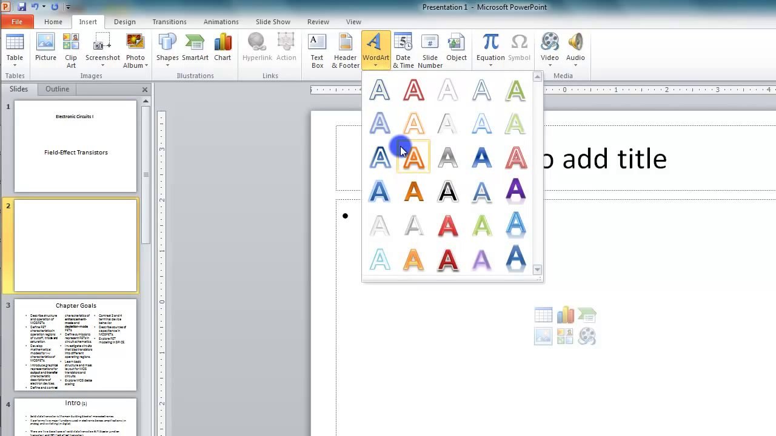Choose red outline WordArt in first row

click(x=413, y=90)
